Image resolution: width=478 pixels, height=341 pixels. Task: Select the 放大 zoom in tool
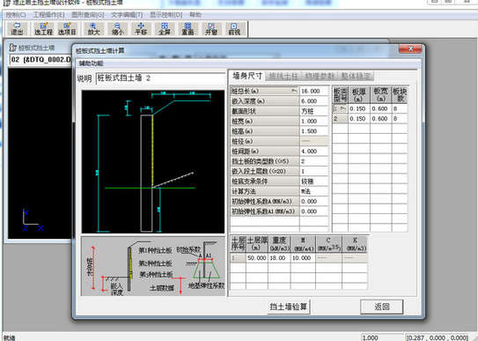click(93, 29)
